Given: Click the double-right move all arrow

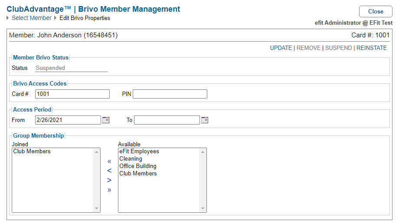Looking at the screenshot, I should 109,190.
